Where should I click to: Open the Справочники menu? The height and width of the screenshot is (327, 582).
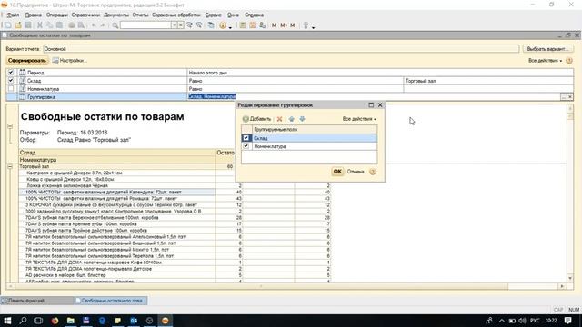tap(85, 15)
